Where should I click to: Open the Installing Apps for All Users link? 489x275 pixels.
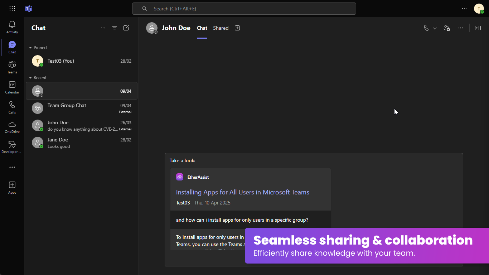243,192
